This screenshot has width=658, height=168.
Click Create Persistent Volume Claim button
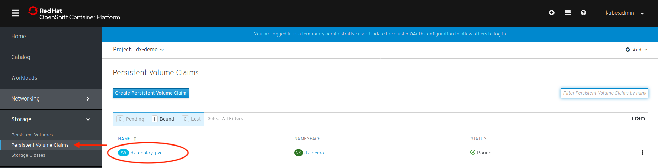151,93
